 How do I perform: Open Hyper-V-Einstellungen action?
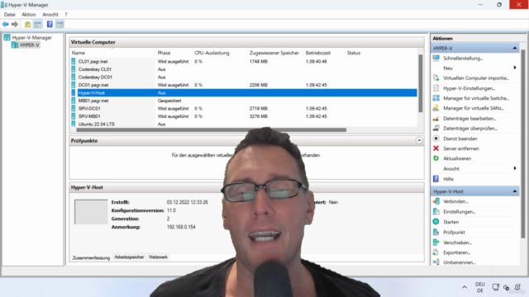click(x=469, y=88)
